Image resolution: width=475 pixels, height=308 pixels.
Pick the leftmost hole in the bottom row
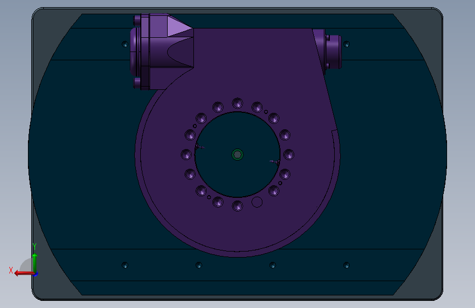[125, 265]
